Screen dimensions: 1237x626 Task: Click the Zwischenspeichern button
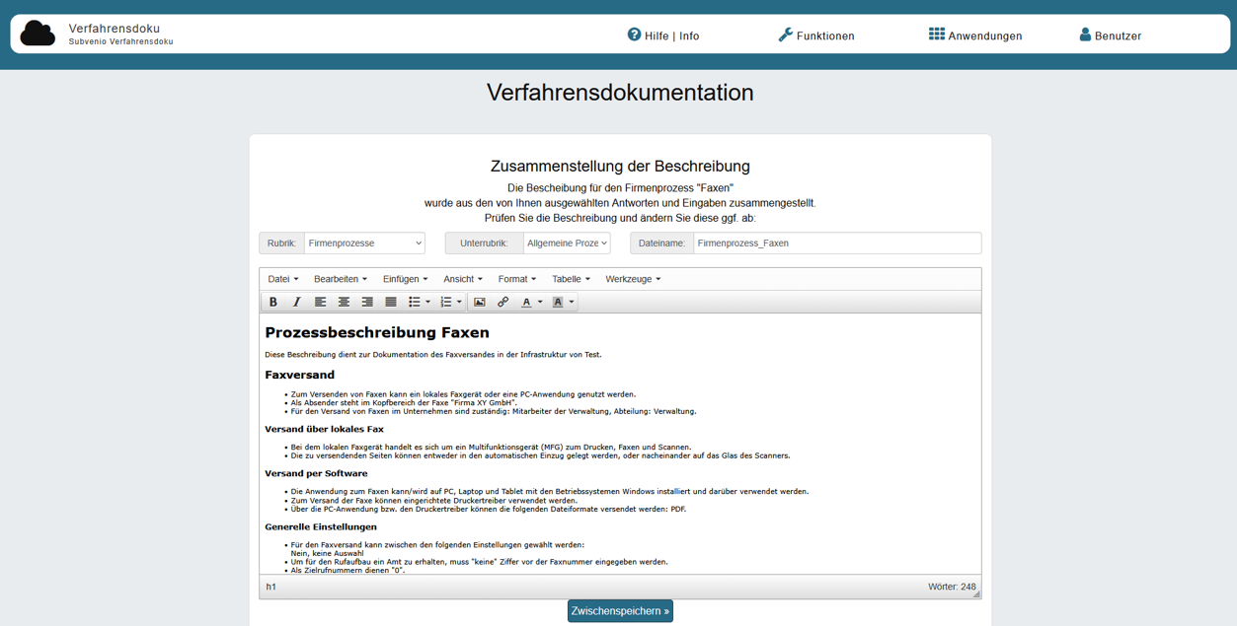click(620, 611)
